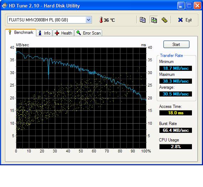Click the copy screenshot toolbar icon
The height and width of the screenshot is (187, 203).
click(x=154, y=20)
